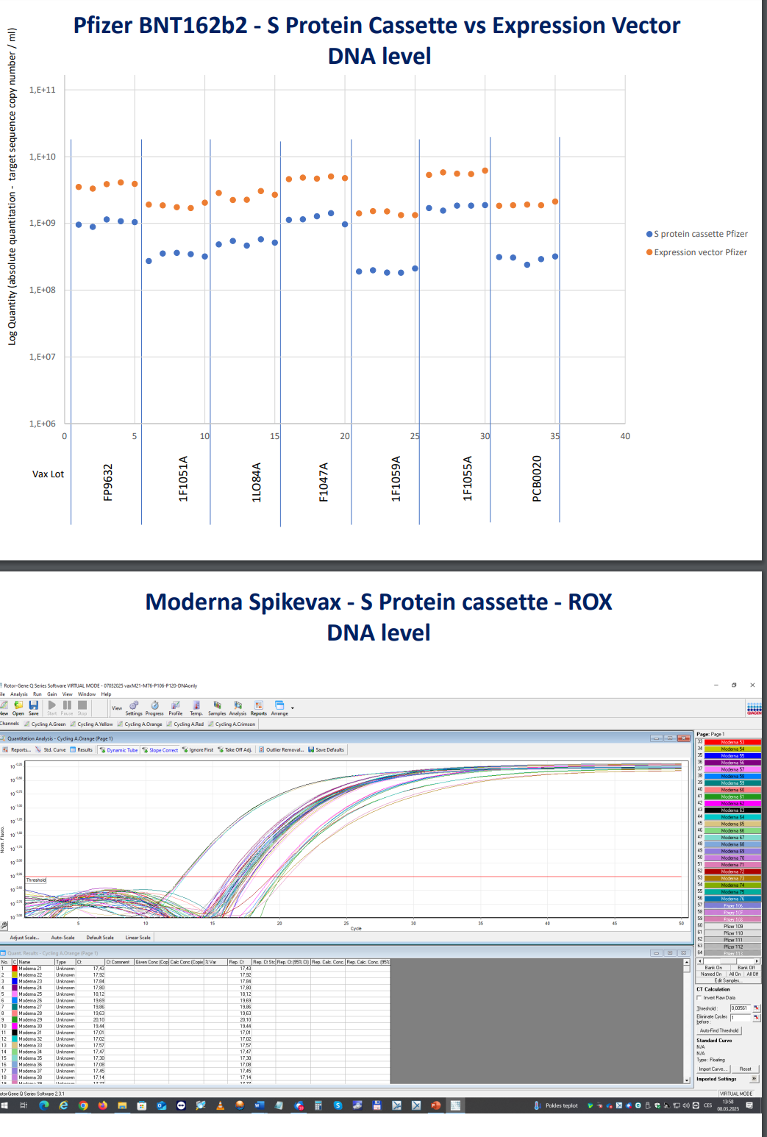Open the Window menu
Viewport: 767px width, 1137px height.
point(87,694)
